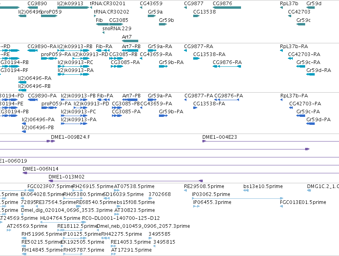
Task: Click the l(2)06496 gene label
Action: coord(29,12)
